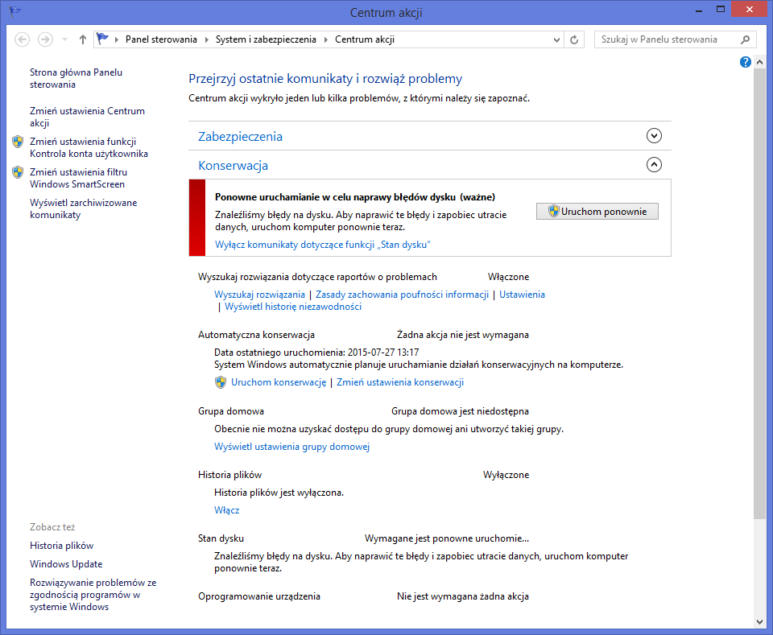The image size is (773, 635).
Task: Open recent locations dropdown arrow
Action: click(64, 39)
